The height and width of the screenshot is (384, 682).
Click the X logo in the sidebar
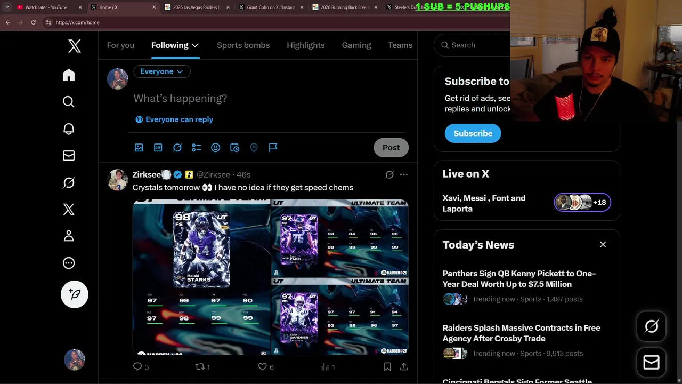point(75,46)
